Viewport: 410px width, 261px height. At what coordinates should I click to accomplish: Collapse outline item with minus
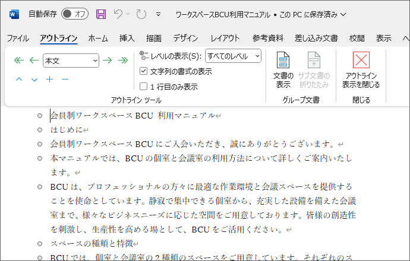pyautogui.click(x=65, y=79)
